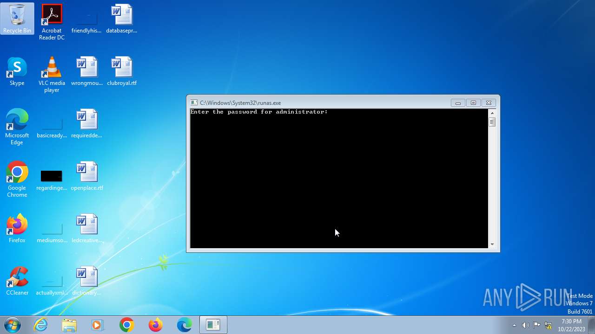595x334 pixels.
Task: Open network status tray icon
Action: tap(548, 325)
